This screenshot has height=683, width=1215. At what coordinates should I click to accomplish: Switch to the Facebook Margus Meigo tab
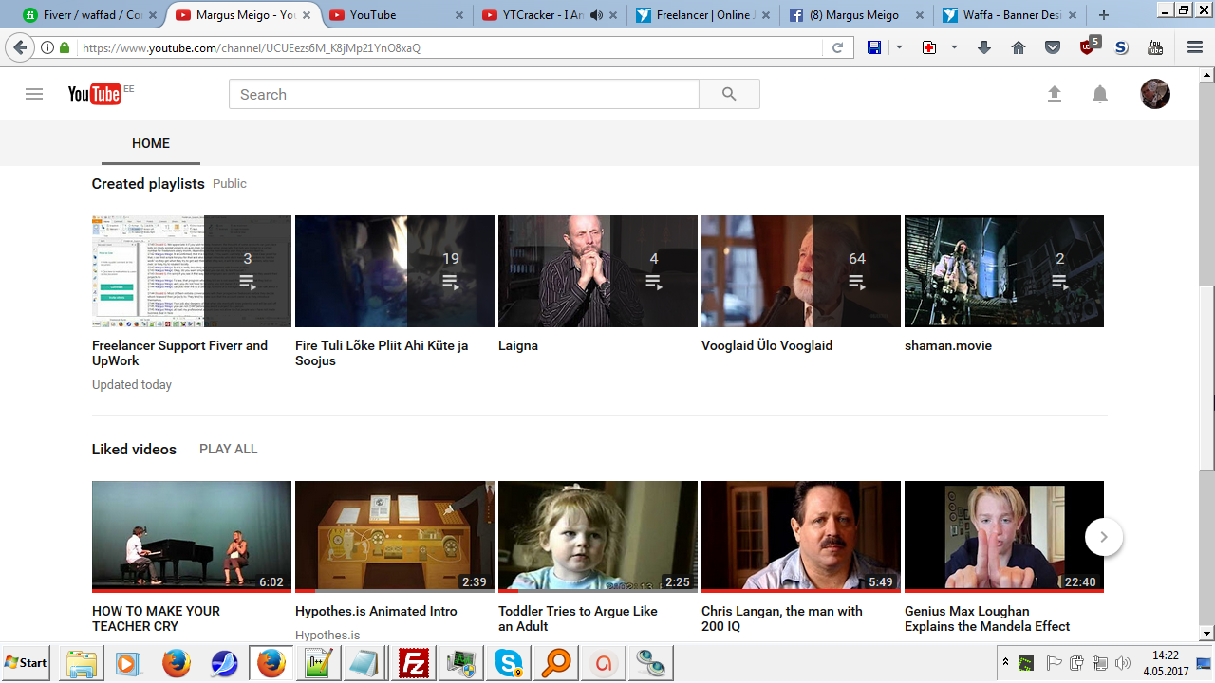pos(857,15)
